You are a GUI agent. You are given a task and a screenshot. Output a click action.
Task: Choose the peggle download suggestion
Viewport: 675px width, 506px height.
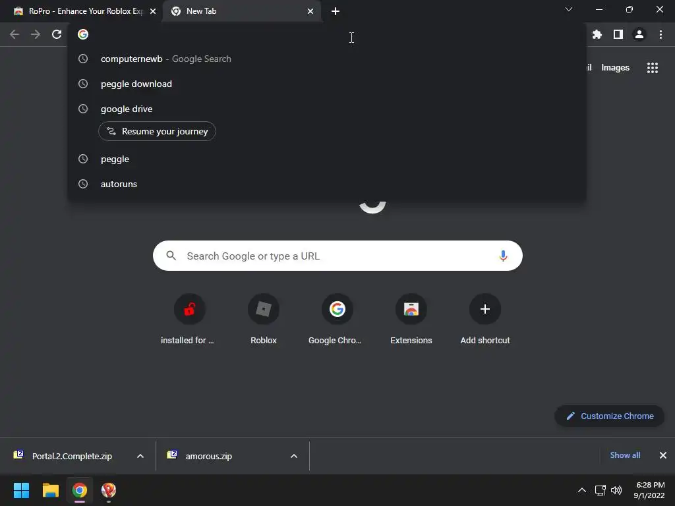327,84
